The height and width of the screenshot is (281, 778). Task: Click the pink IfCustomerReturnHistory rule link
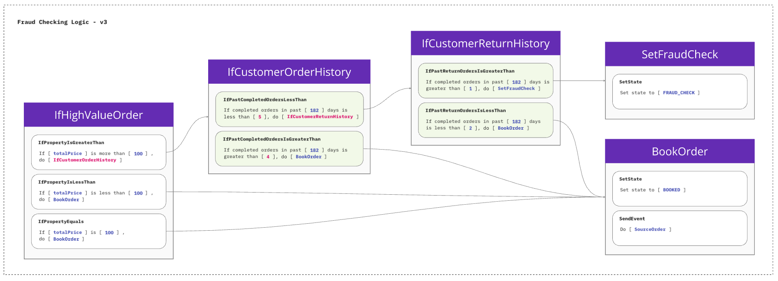[320, 117]
